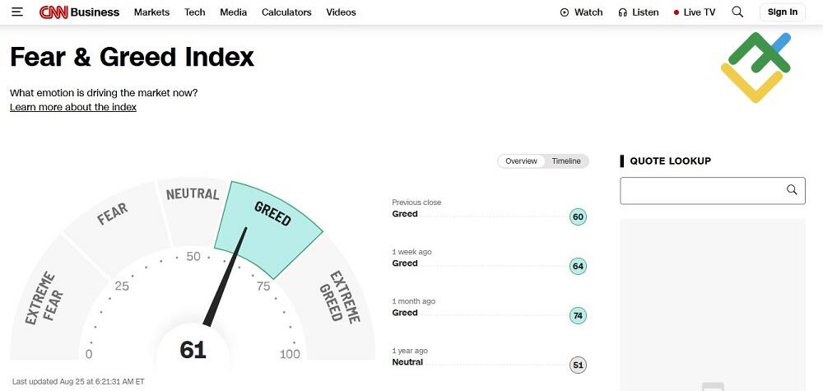This screenshot has height=391, width=823.
Task: Click the previous close 60 badge
Action: [578, 217]
